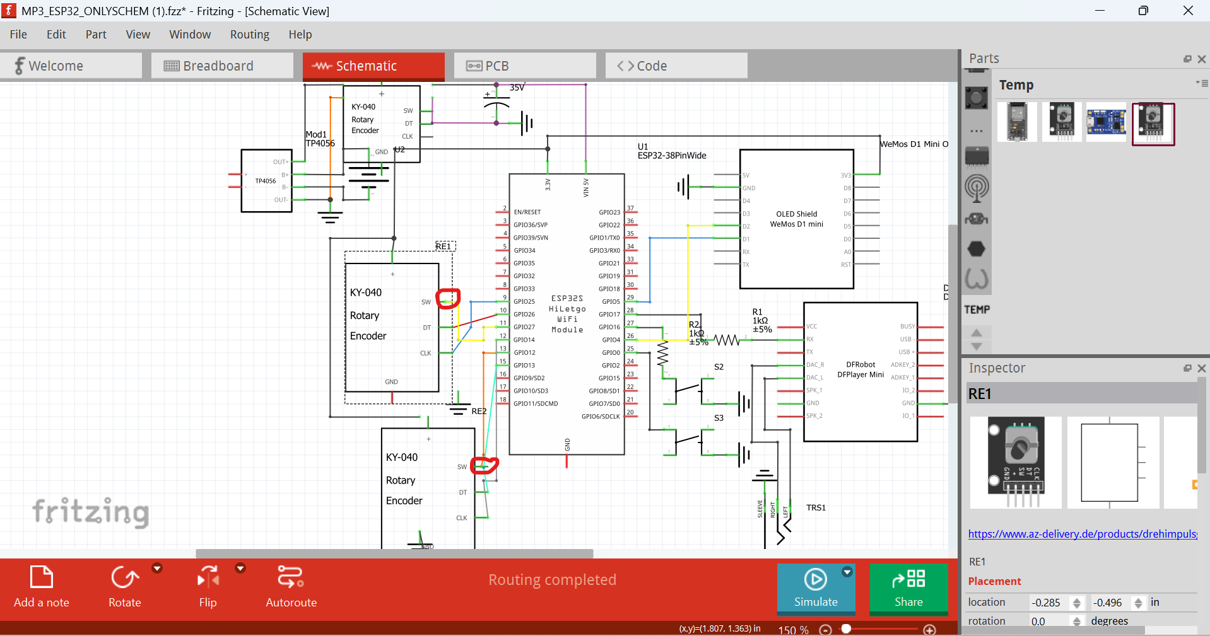Click the zoom slider handle

[x=847, y=628]
